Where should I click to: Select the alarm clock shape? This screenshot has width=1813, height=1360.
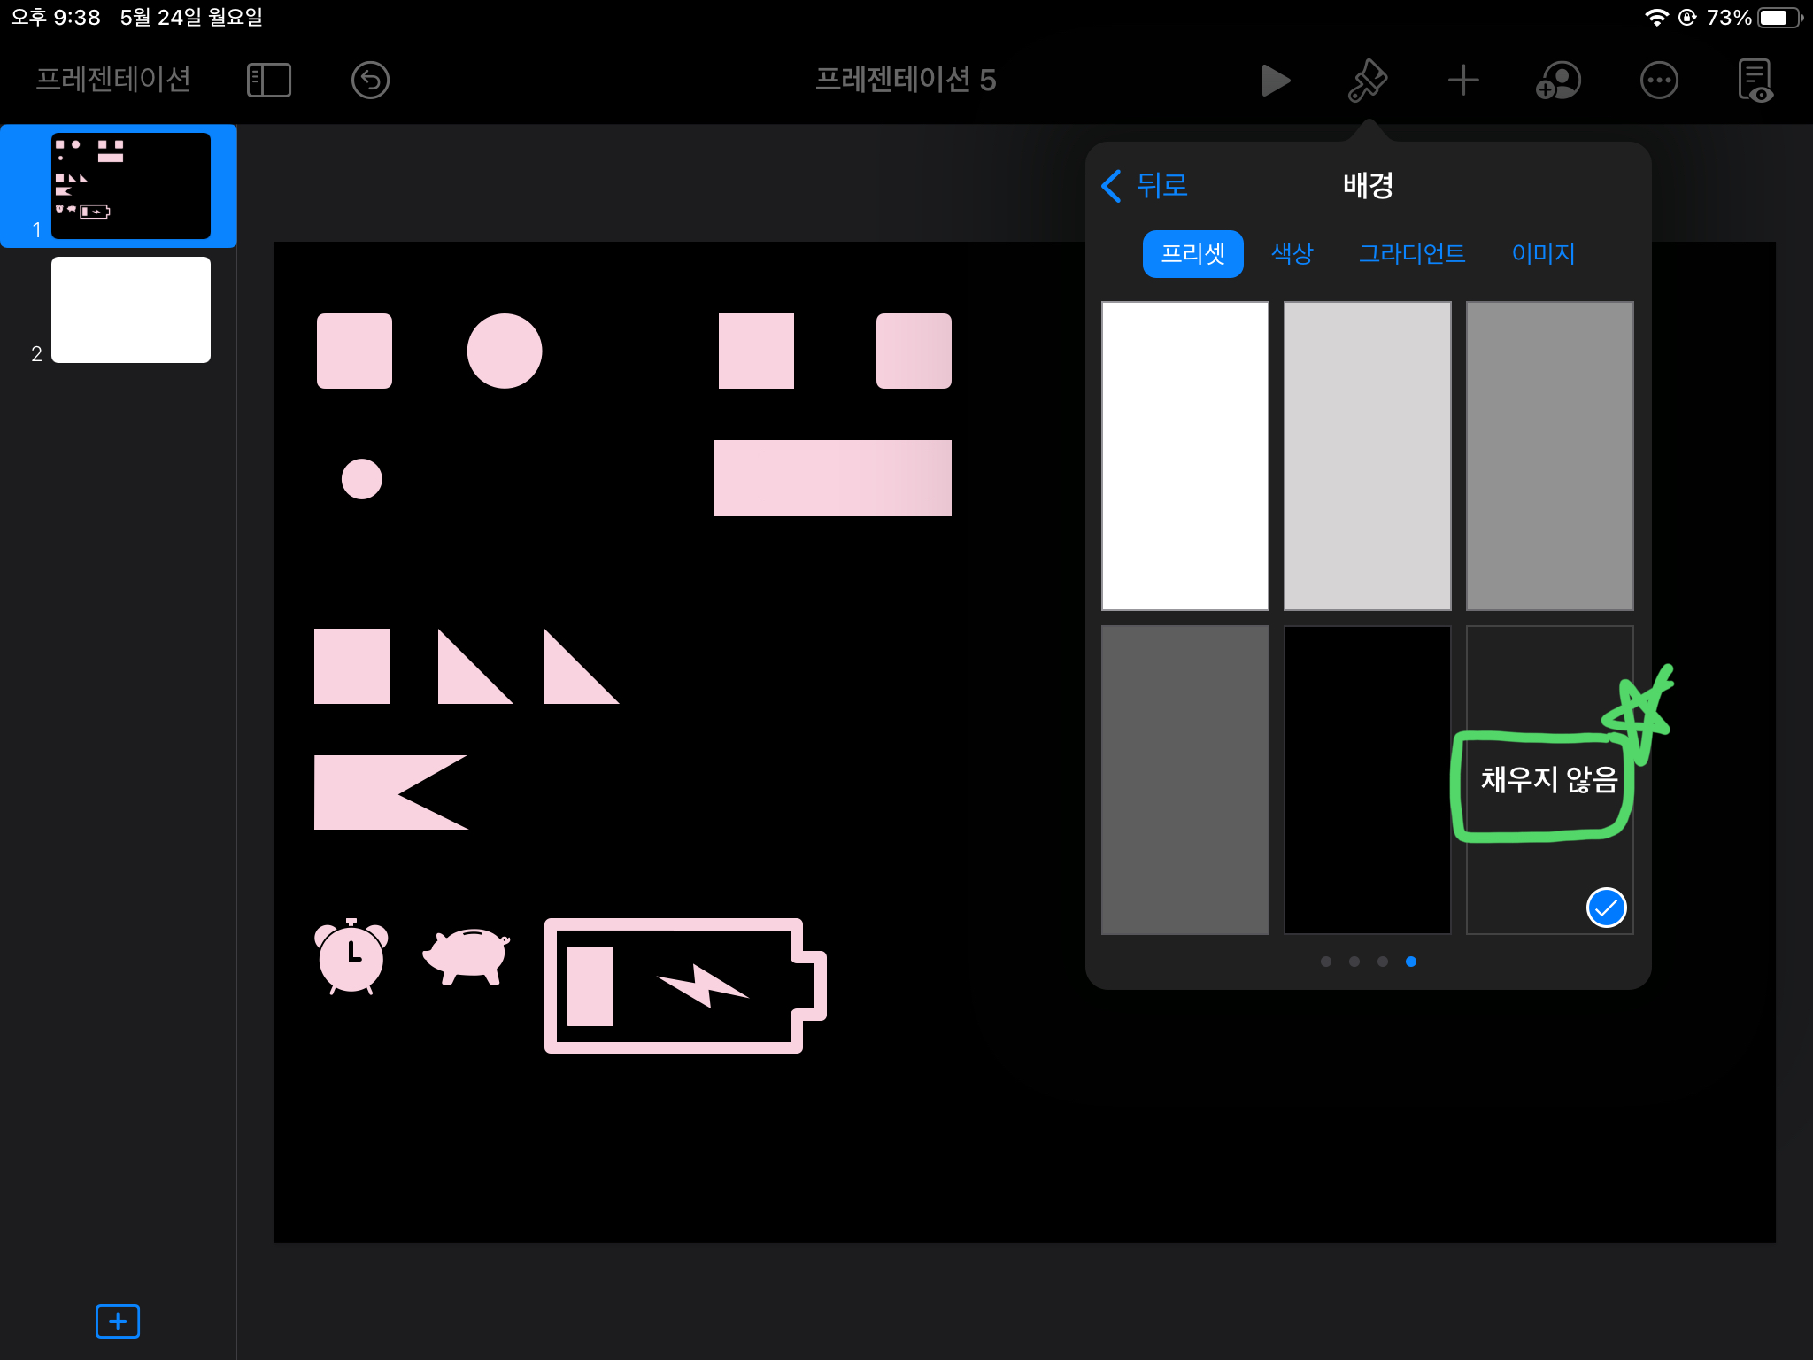click(351, 956)
